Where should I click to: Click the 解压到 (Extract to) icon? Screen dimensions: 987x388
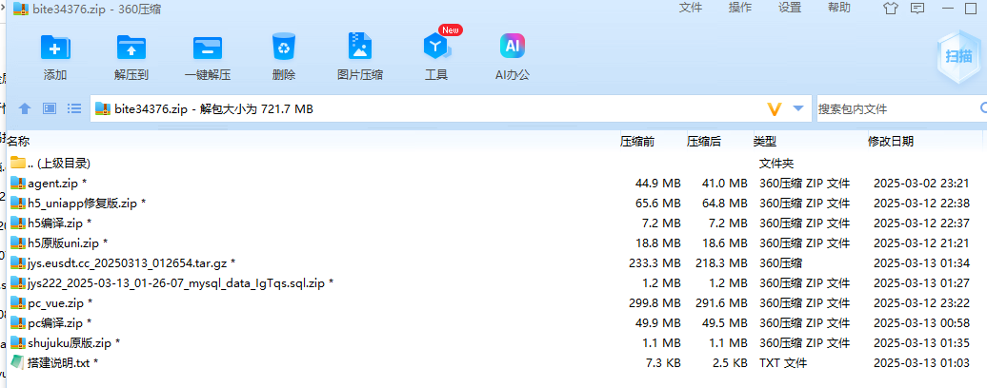coord(131,48)
